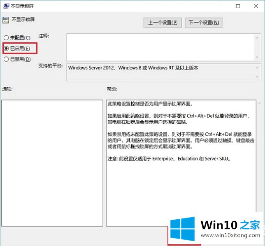The height and width of the screenshot is (246, 265).
Task: Click the note line 注意: 此设置仅适用于 Enterprise
Action: point(169,159)
